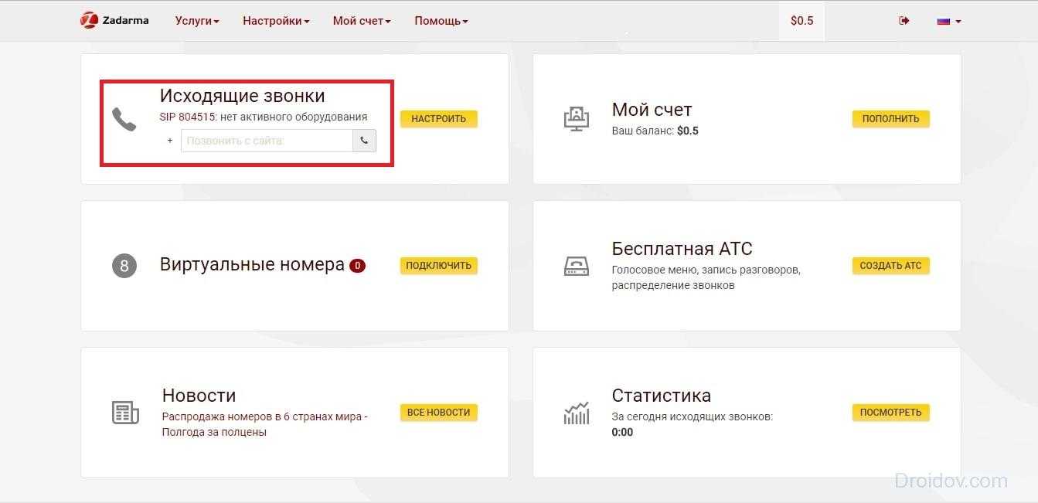Click the Zadarma logo in the header

click(114, 21)
